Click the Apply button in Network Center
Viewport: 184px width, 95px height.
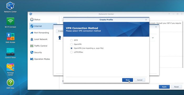point(164,87)
